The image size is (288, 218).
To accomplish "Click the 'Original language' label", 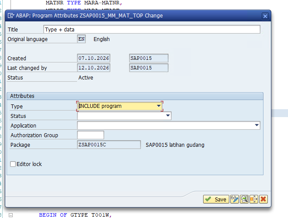I will 28,39.
